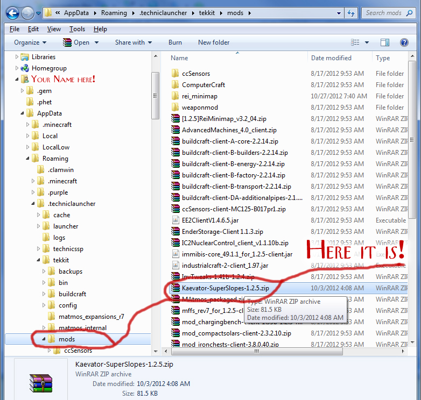Expand the Open button's dropdown arrow

point(97,42)
